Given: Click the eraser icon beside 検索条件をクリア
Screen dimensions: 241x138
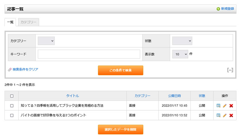Looking at the screenshot, I should click(10, 69).
